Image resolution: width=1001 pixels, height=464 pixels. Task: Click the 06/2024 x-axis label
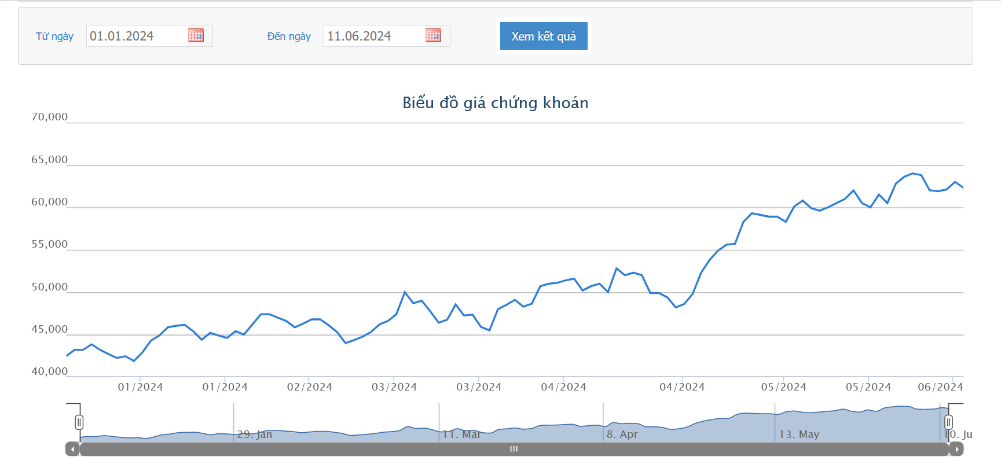pos(940,387)
